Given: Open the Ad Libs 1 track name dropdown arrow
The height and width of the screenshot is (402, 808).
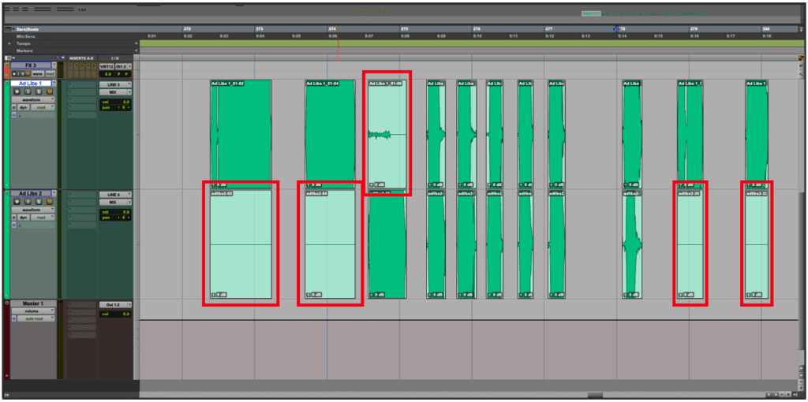Looking at the screenshot, I should click(54, 83).
